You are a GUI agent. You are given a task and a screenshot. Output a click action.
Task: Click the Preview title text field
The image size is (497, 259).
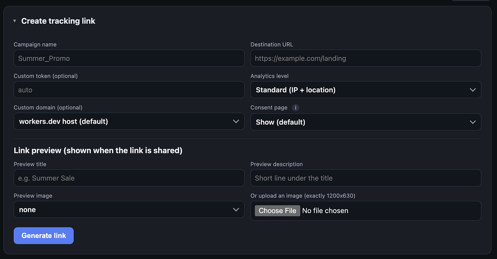pos(129,178)
